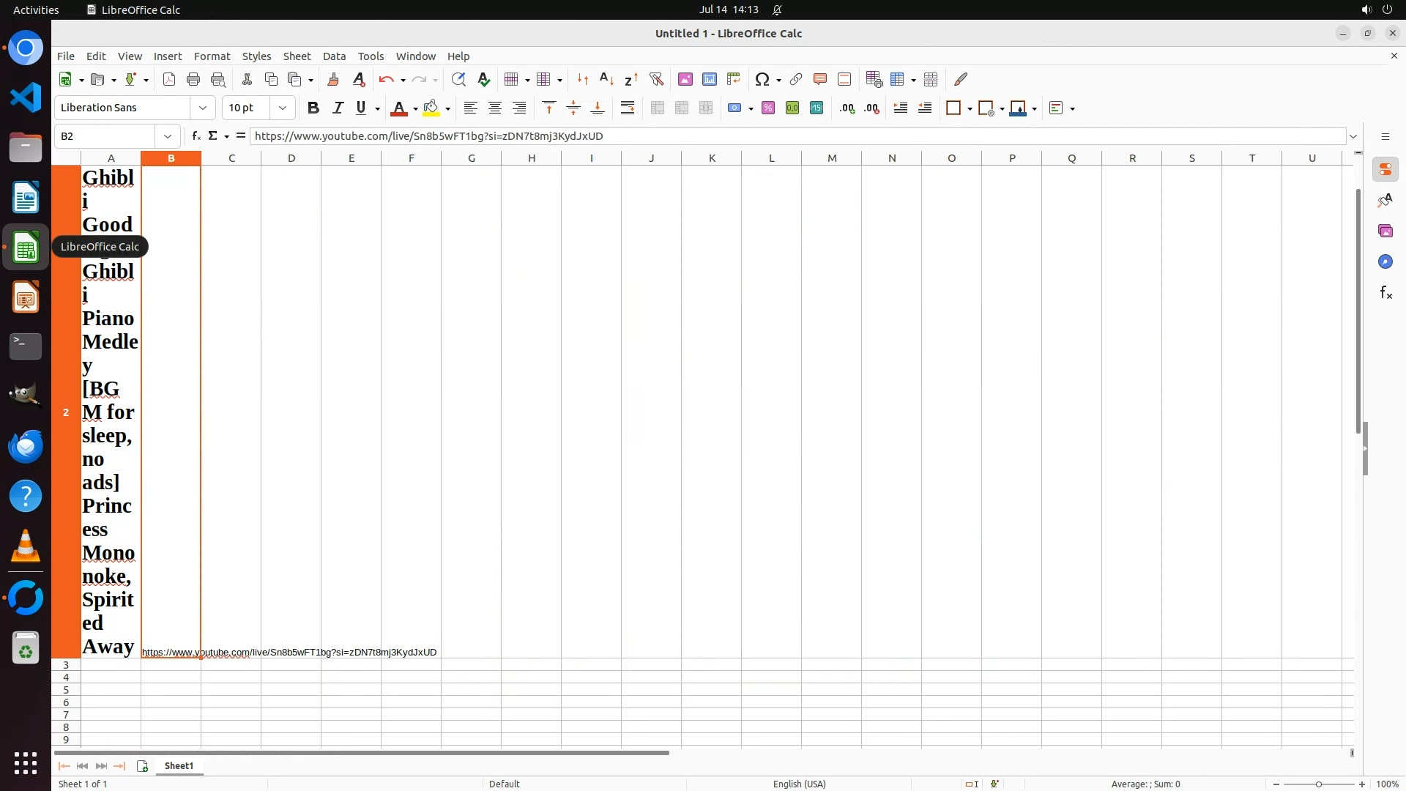Click the Format as Percent icon

click(x=767, y=108)
